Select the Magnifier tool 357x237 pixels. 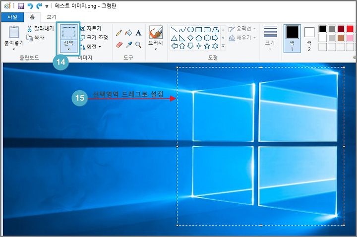click(138, 45)
